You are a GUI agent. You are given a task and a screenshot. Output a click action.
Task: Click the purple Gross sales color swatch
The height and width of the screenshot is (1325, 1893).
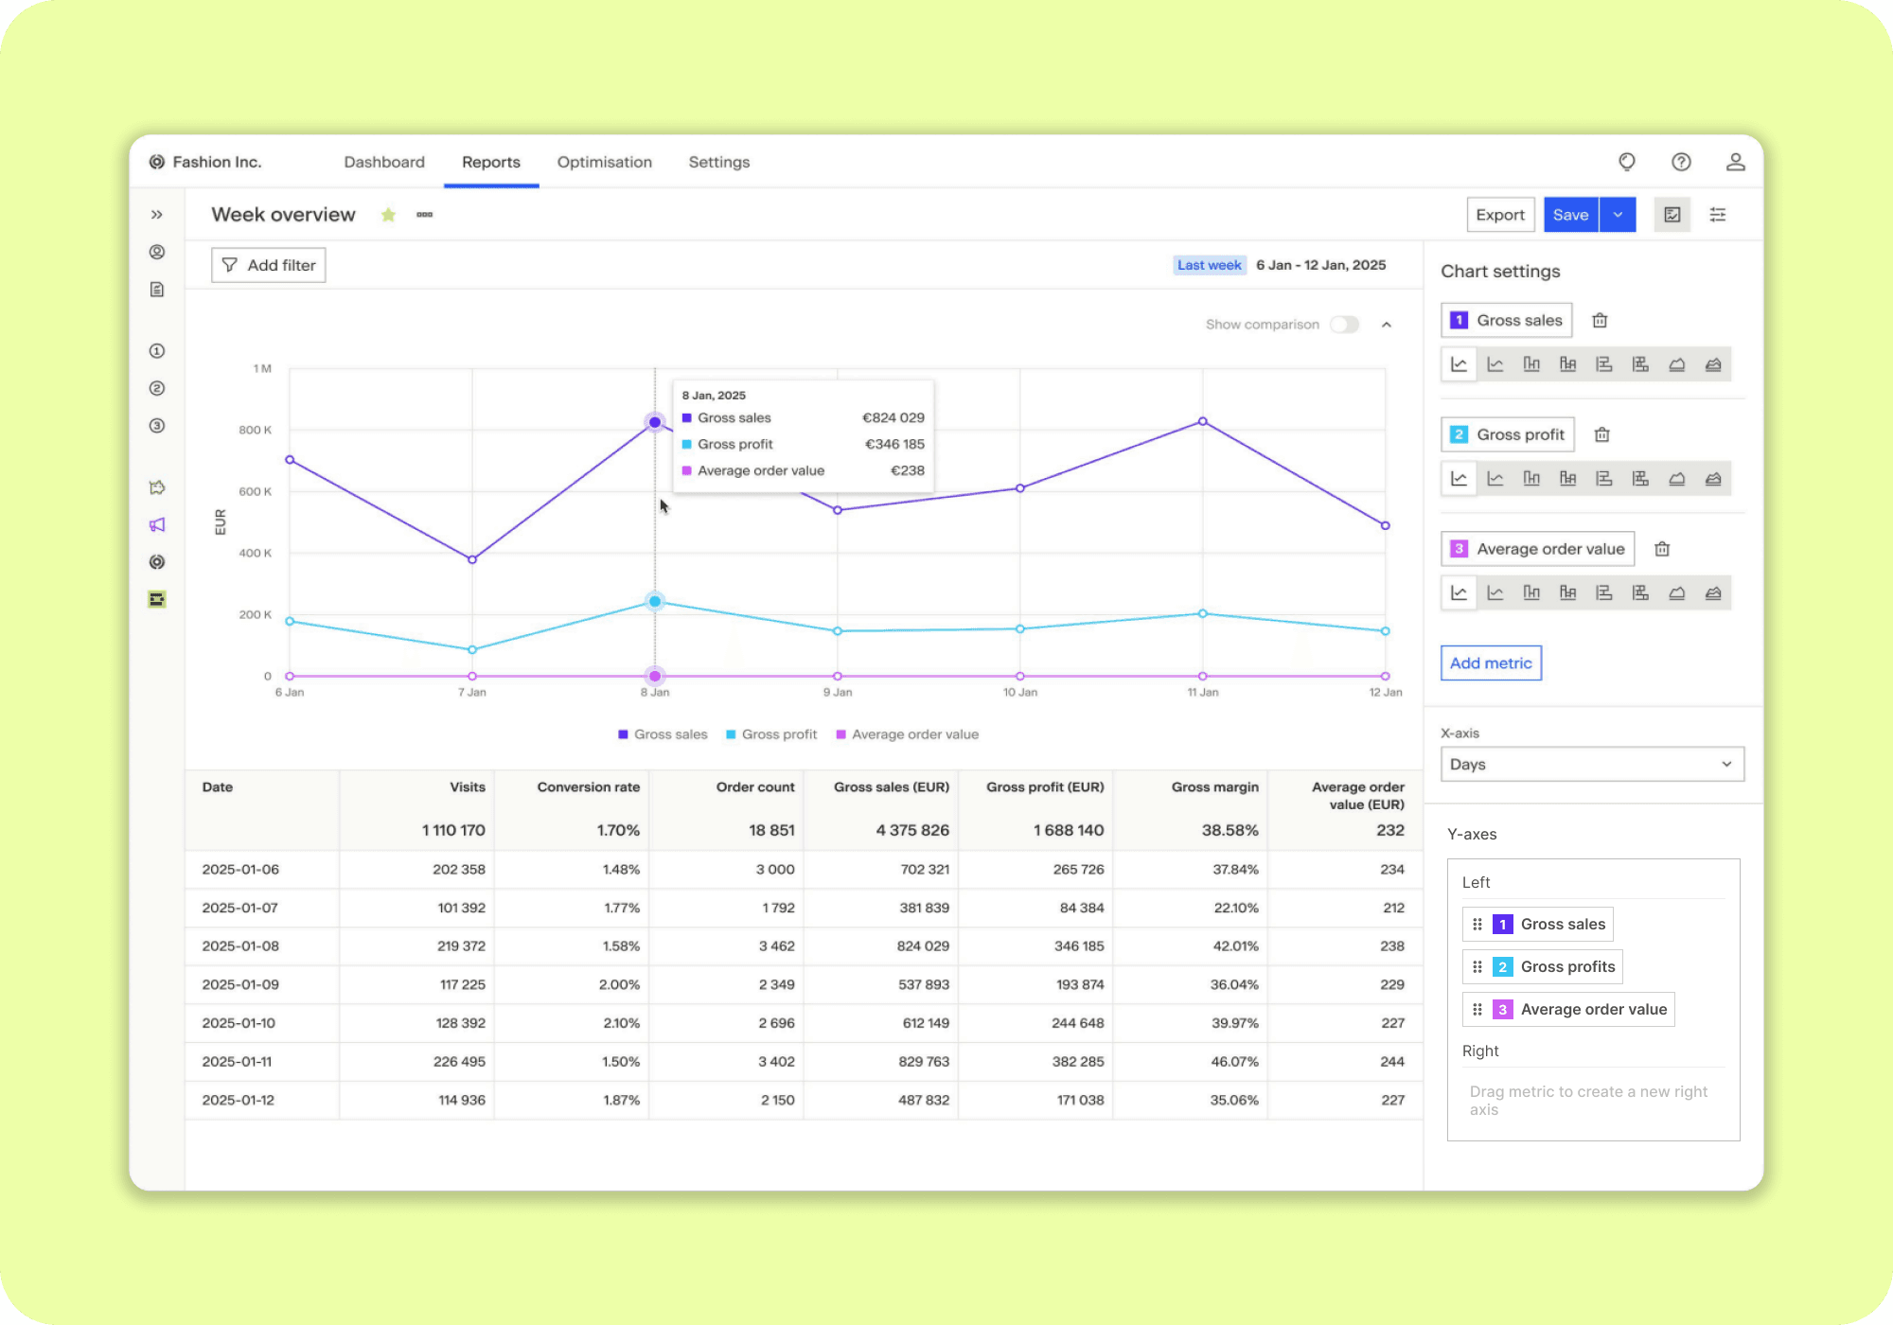1459,321
